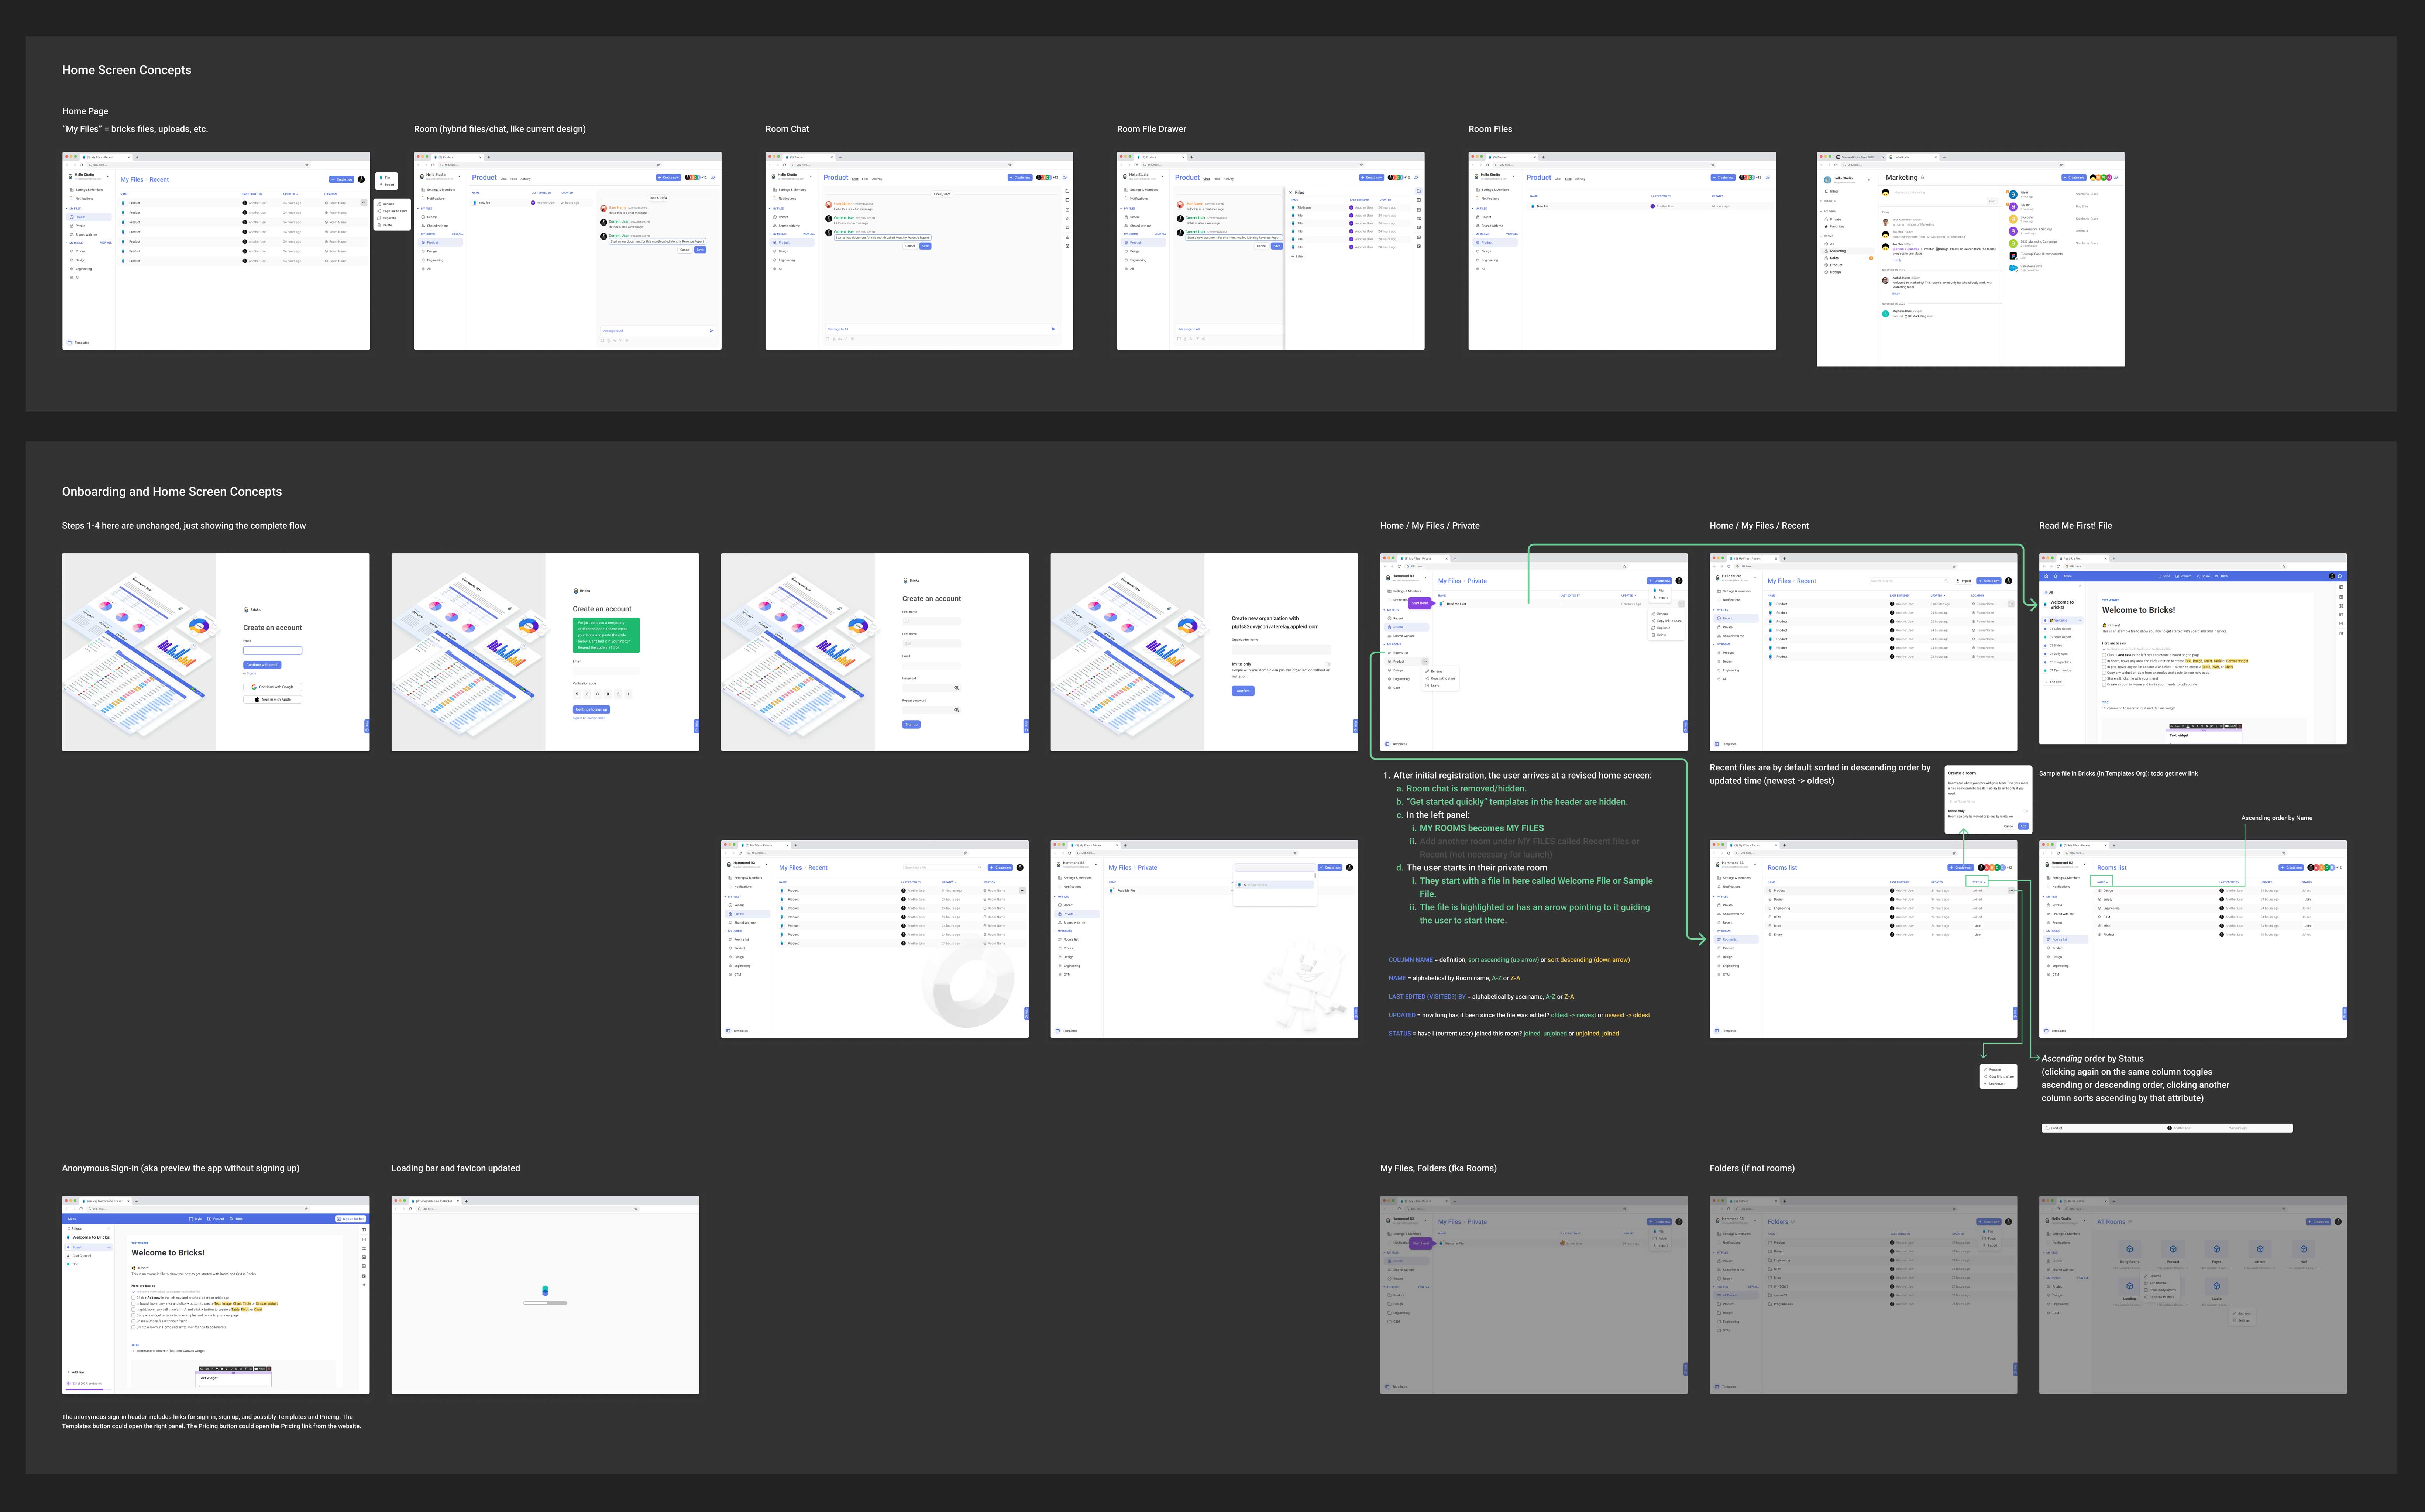
Task: Sort by STATUS column in Rooms list mockup
Action: (1979, 882)
